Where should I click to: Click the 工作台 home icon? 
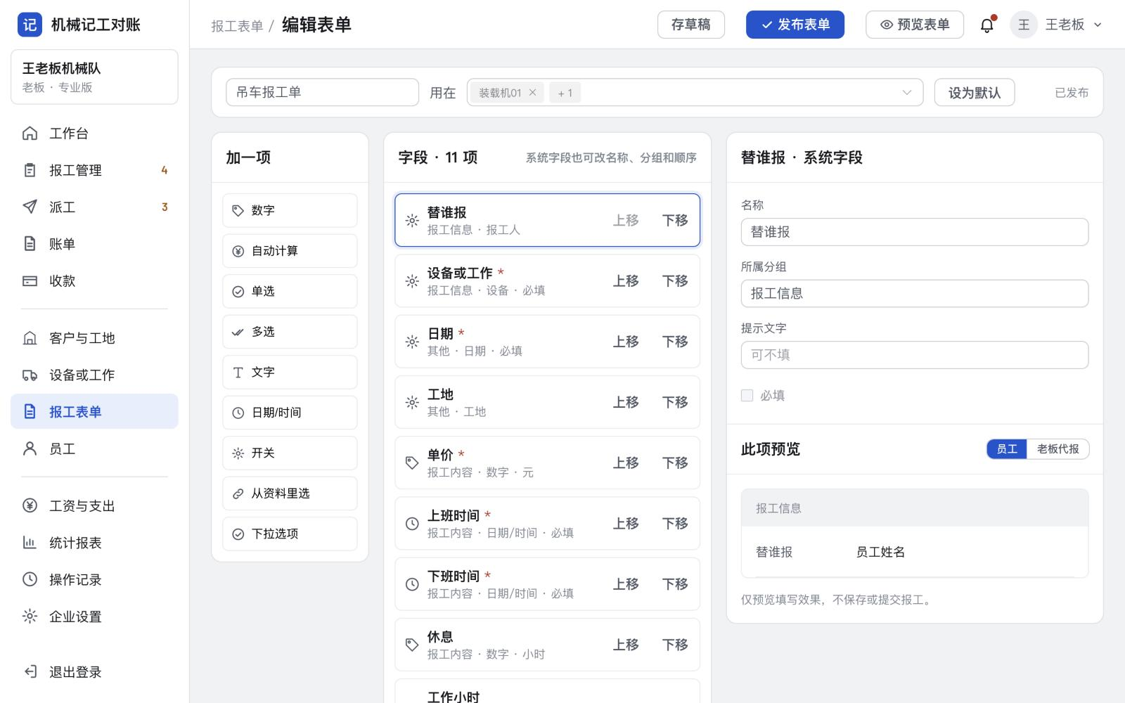tap(30, 134)
